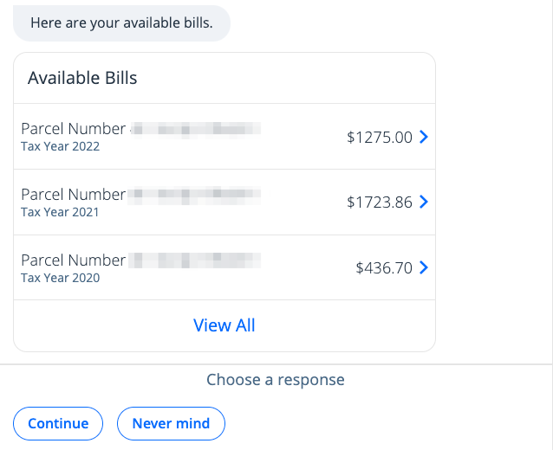553x450 pixels.
Task: Click the Tax Year 2020 label
Action: (60, 278)
